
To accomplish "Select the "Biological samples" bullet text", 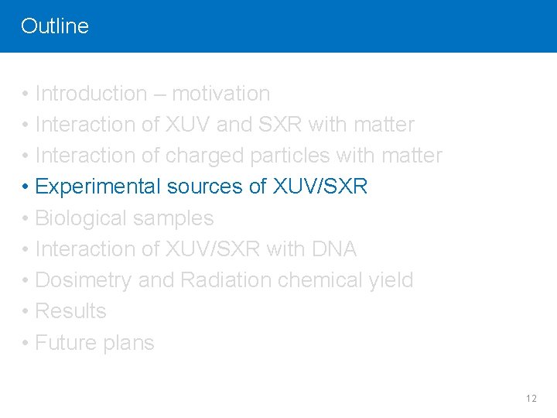I will (x=124, y=218).
